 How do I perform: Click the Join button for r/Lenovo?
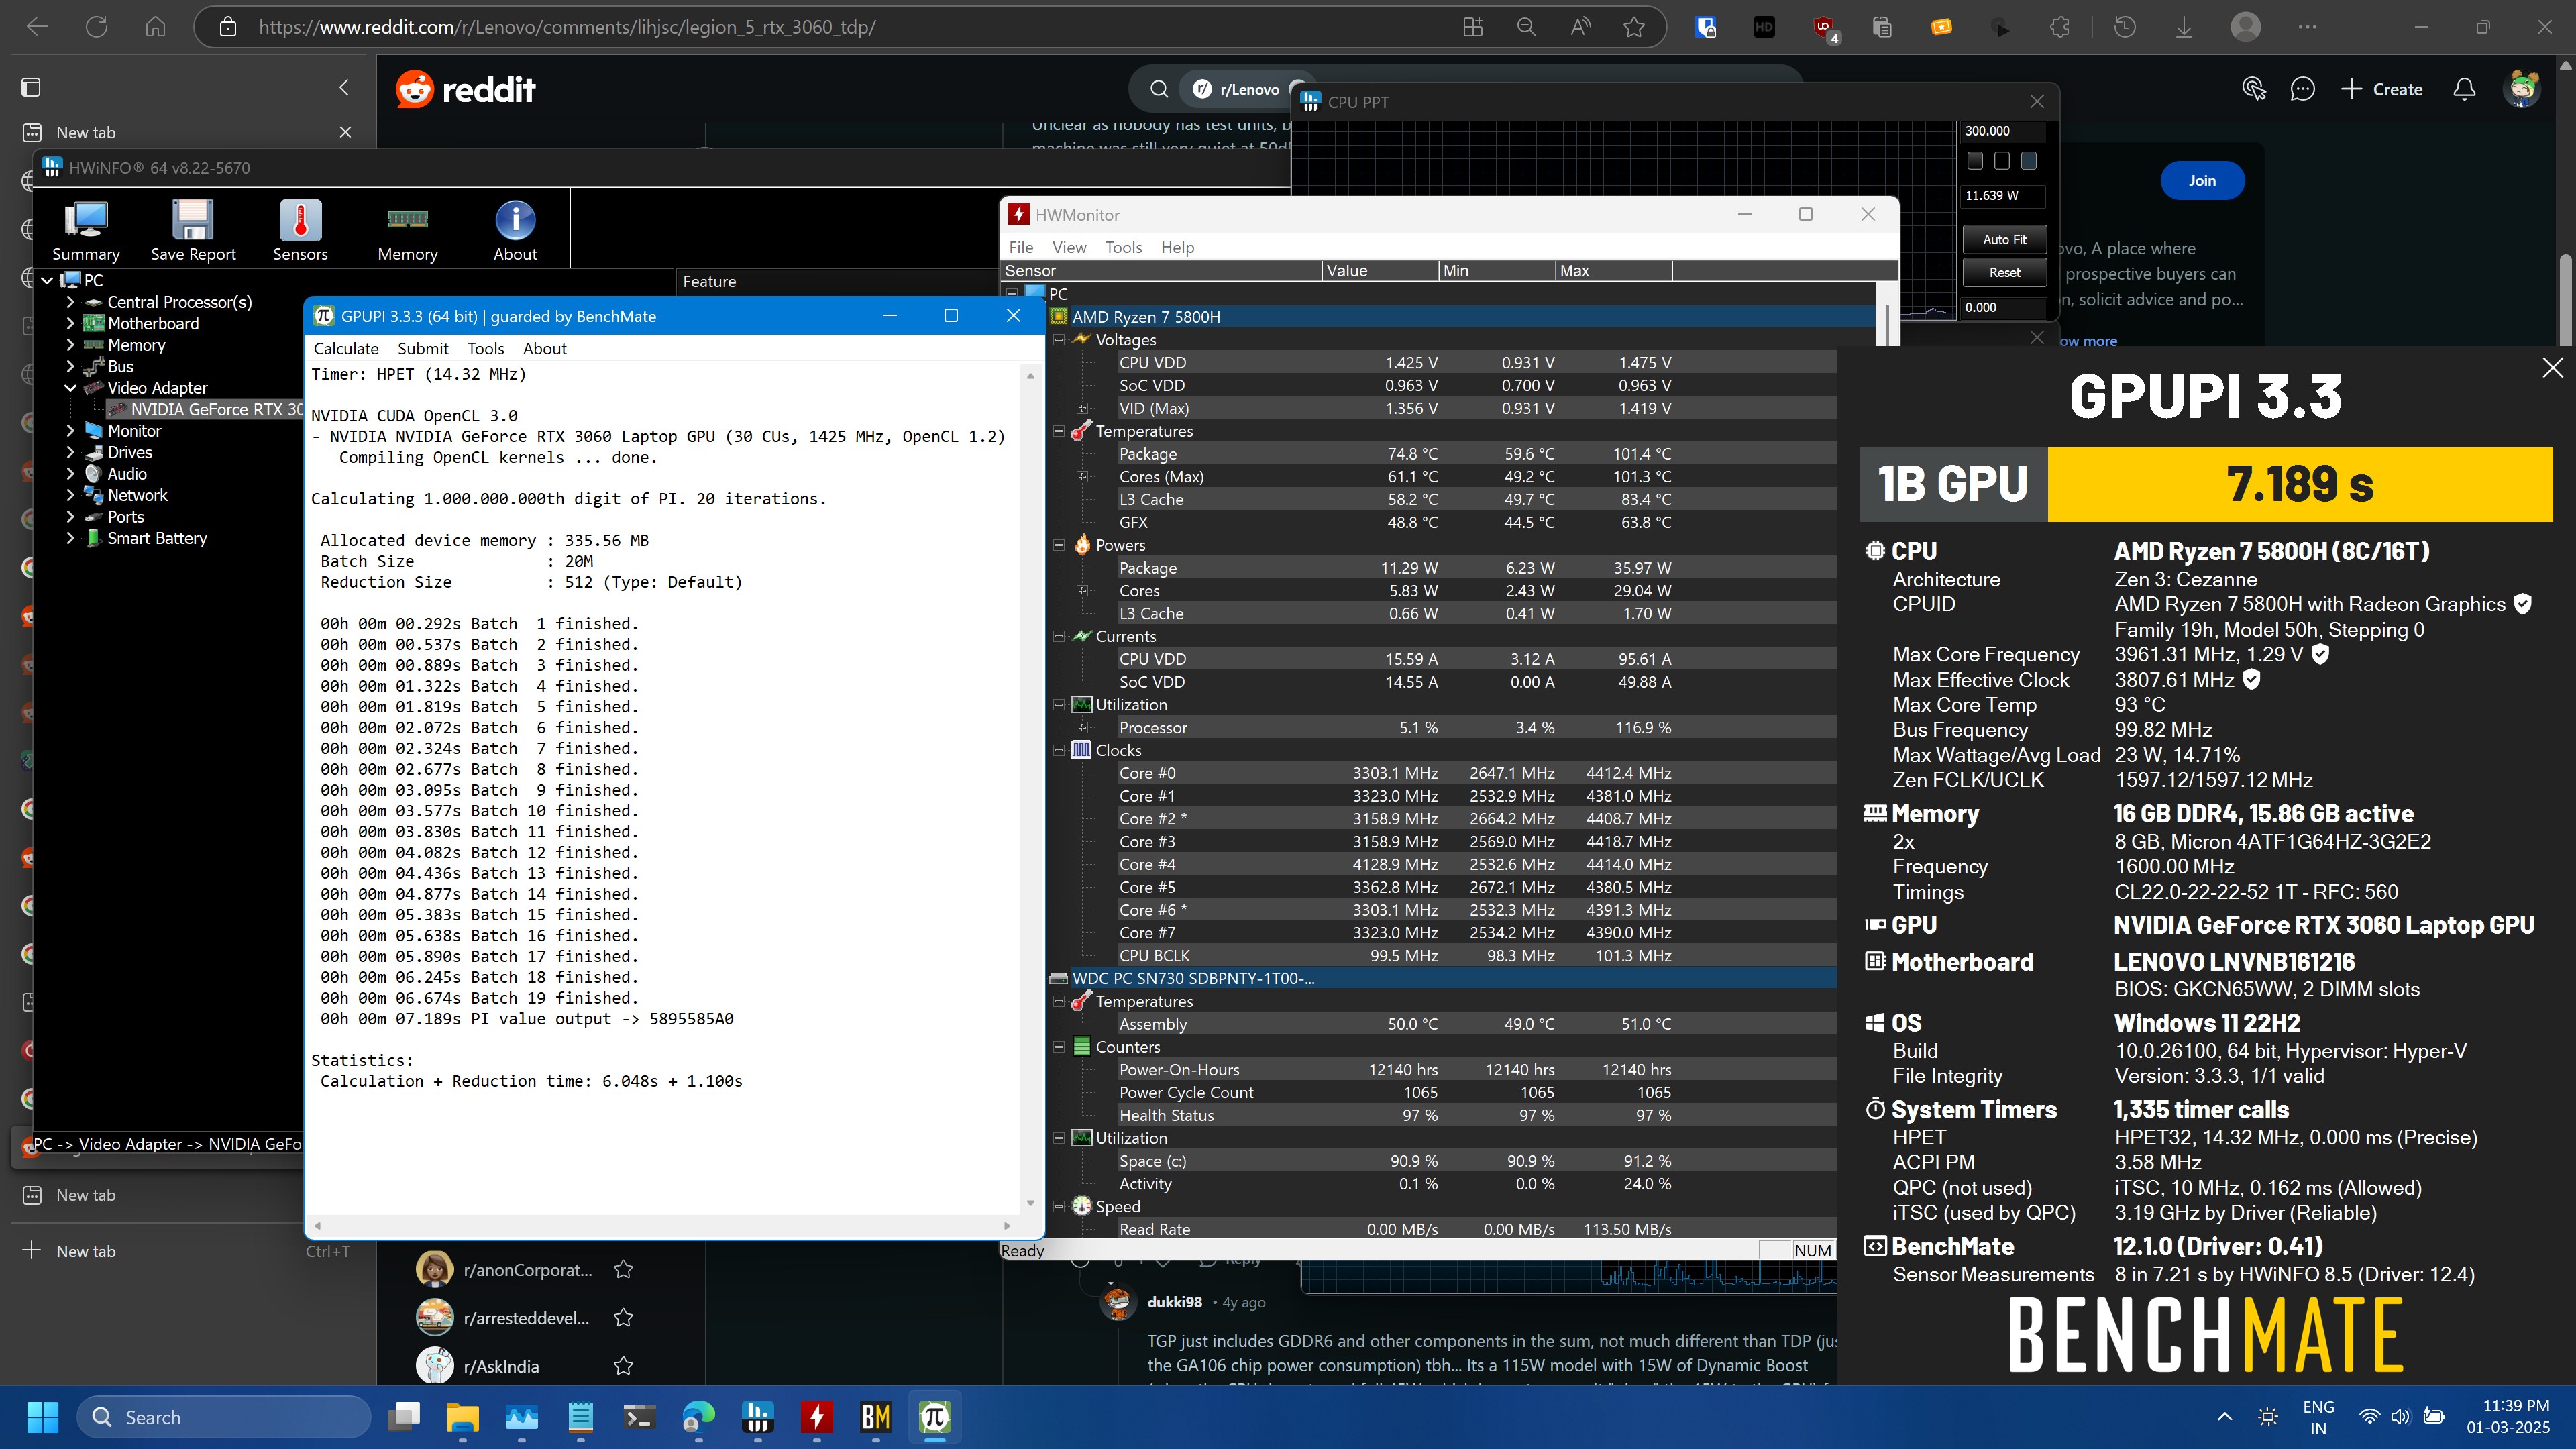tap(2202, 180)
